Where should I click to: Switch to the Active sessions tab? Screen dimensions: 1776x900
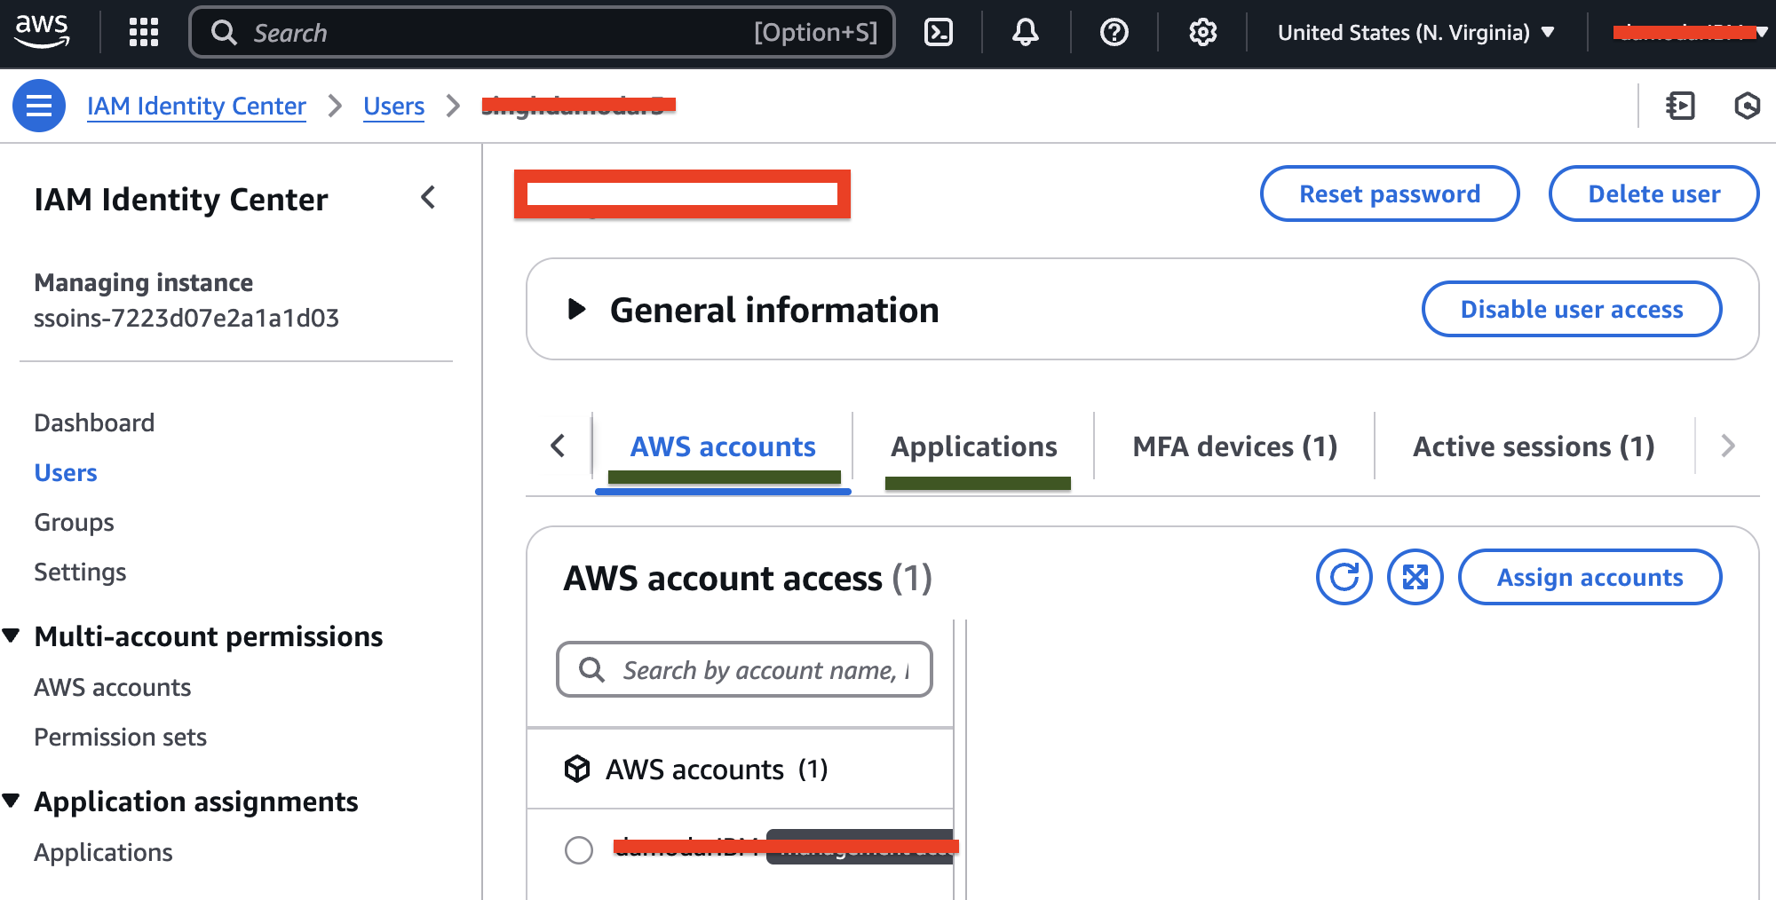tap(1534, 446)
